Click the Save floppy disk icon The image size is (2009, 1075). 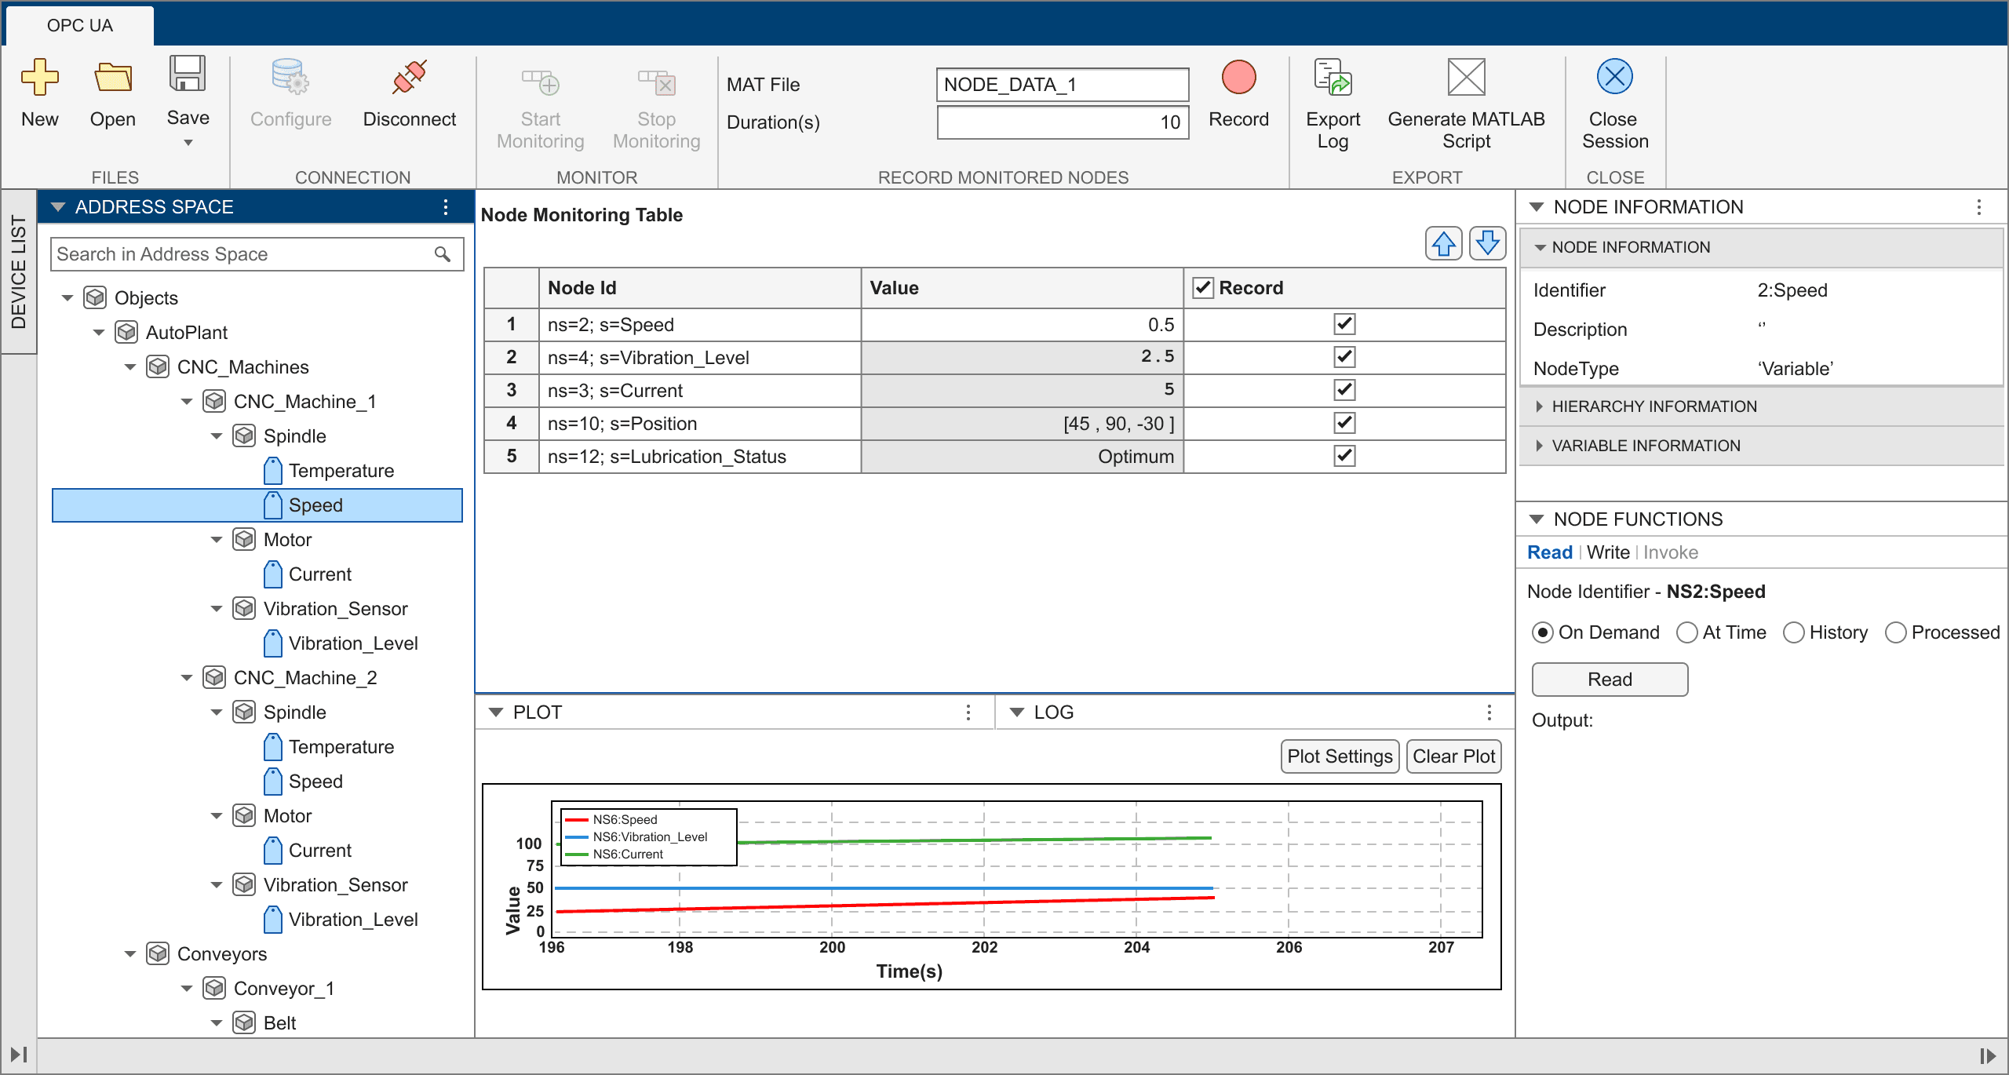pyautogui.click(x=188, y=74)
